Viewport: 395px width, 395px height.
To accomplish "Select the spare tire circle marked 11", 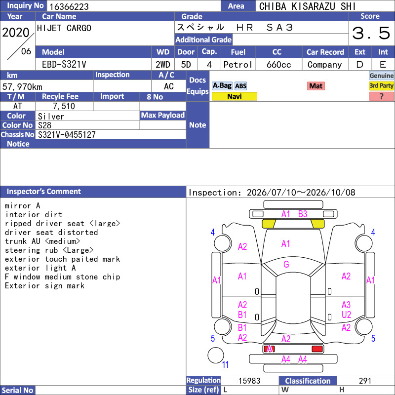I will (x=216, y=355).
